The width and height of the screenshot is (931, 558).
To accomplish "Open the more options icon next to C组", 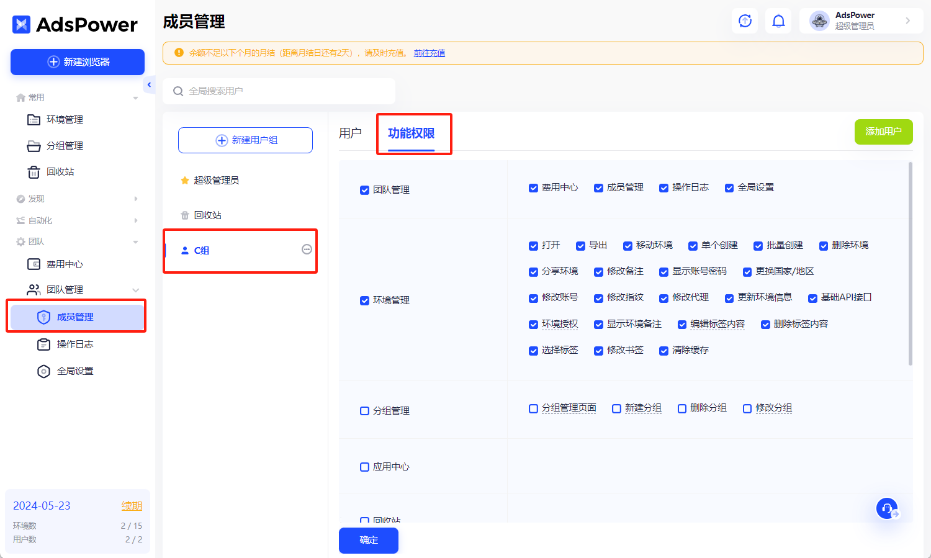I will click(307, 249).
